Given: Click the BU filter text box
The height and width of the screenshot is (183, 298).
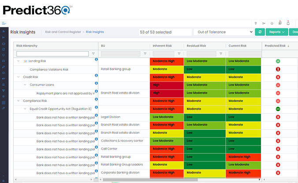Looking at the screenshot, I should click(120, 54).
